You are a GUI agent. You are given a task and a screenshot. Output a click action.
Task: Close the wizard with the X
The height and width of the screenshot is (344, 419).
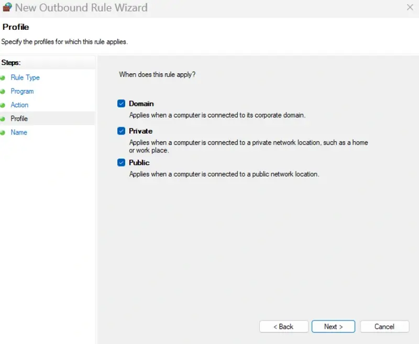pyautogui.click(x=410, y=7)
